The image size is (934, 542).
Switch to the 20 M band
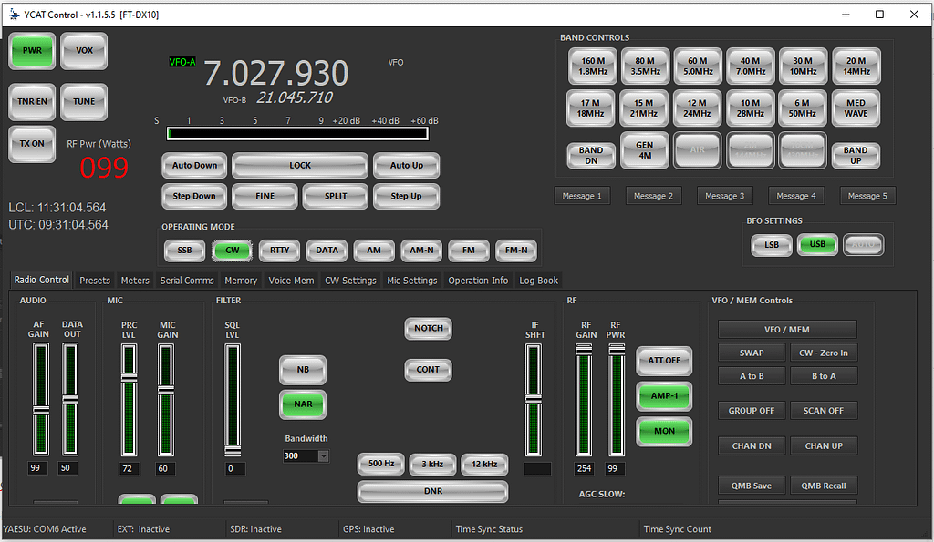click(856, 66)
